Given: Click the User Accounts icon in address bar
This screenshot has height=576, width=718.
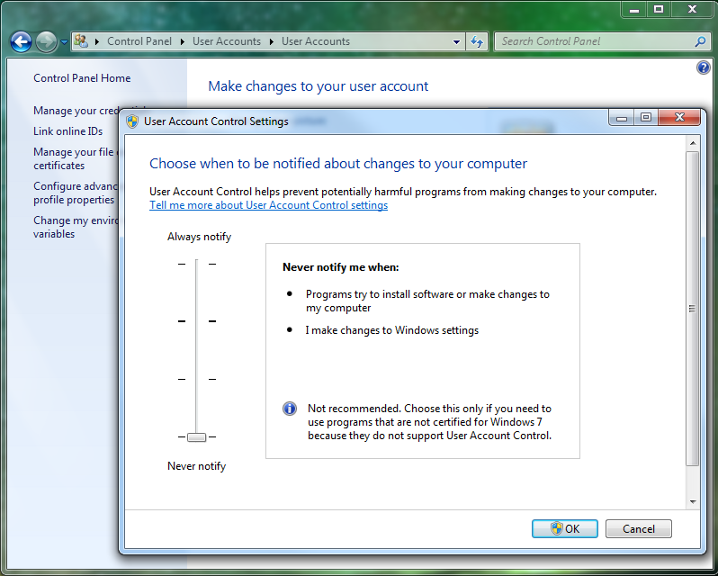Looking at the screenshot, I should pos(81,41).
